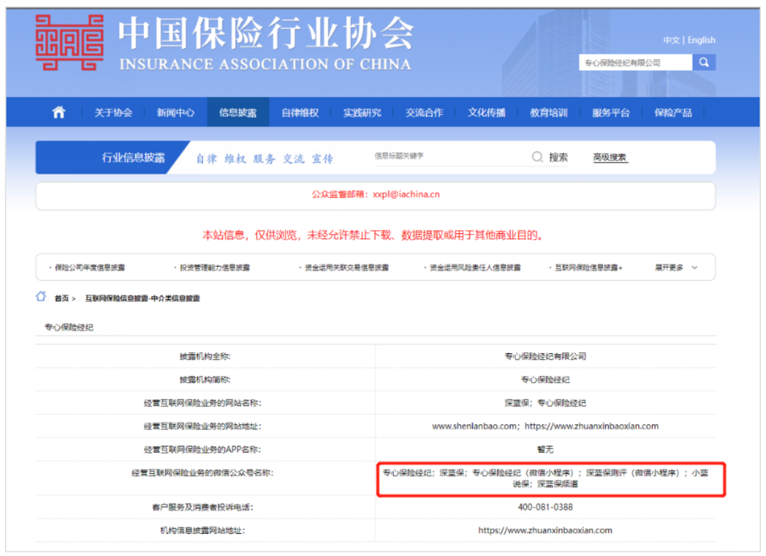Click the 经营互联网保险业务的网站名称 label
766x556 pixels.
(x=202, y=403)
